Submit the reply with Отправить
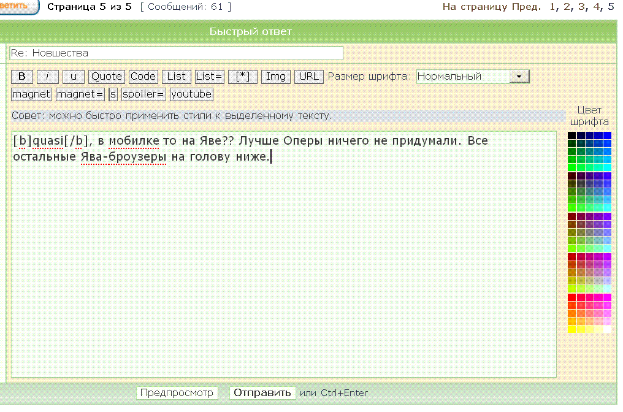 [262, 393]
